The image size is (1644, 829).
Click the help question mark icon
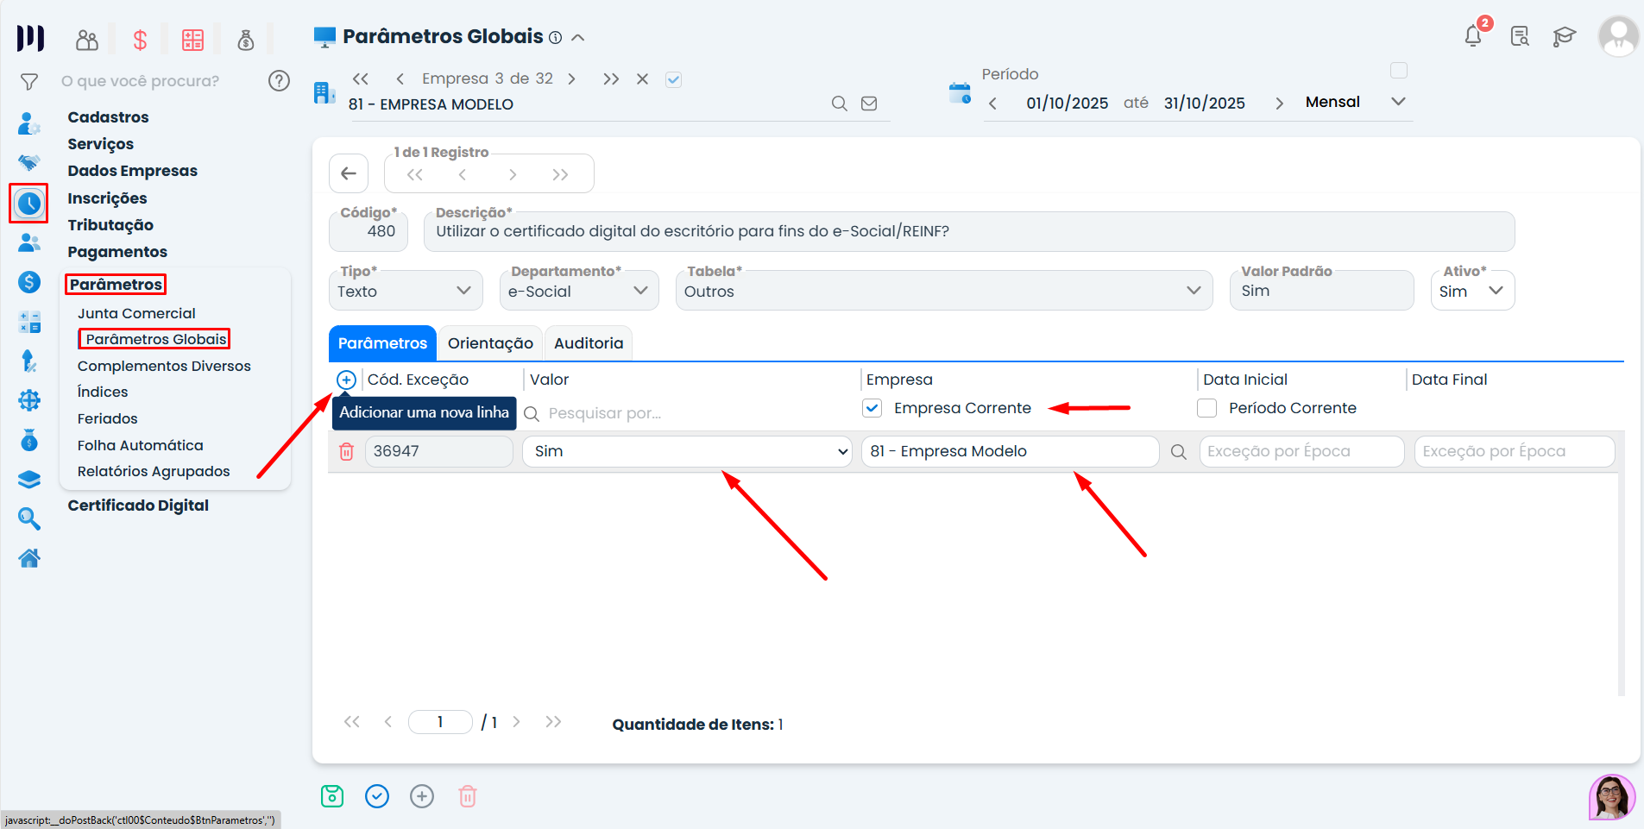[x=279, y=81]
